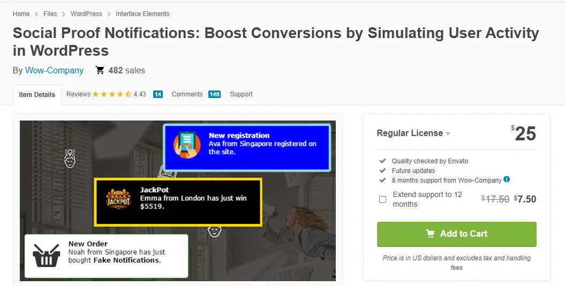
Task: Click the 14 reviews count badge
Action: point(158,94)
